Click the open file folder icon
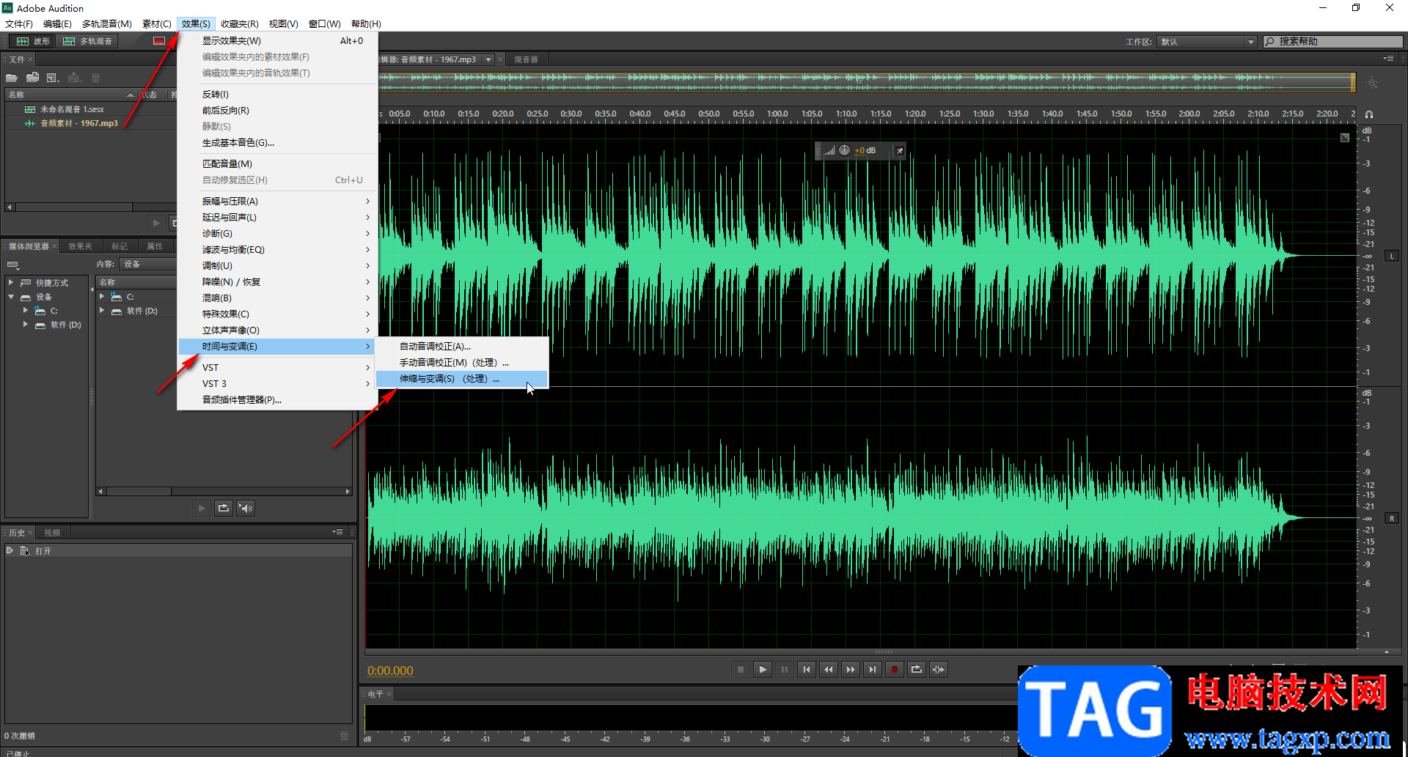This screenshot has height=757, width=1408. (x=12, y=78)
